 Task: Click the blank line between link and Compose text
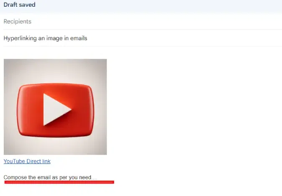143,169
